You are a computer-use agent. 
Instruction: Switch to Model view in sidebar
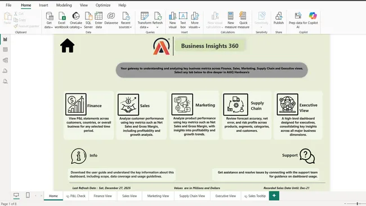(x=5, y=60)
